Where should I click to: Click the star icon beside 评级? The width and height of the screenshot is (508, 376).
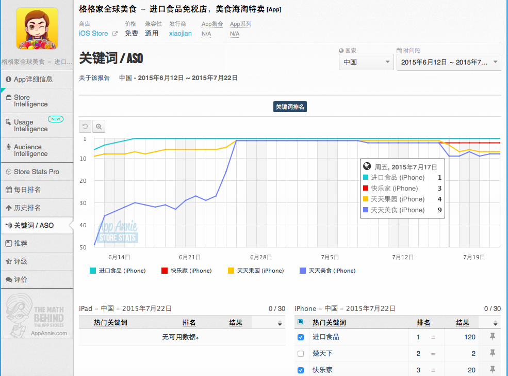tap(9, 261)
